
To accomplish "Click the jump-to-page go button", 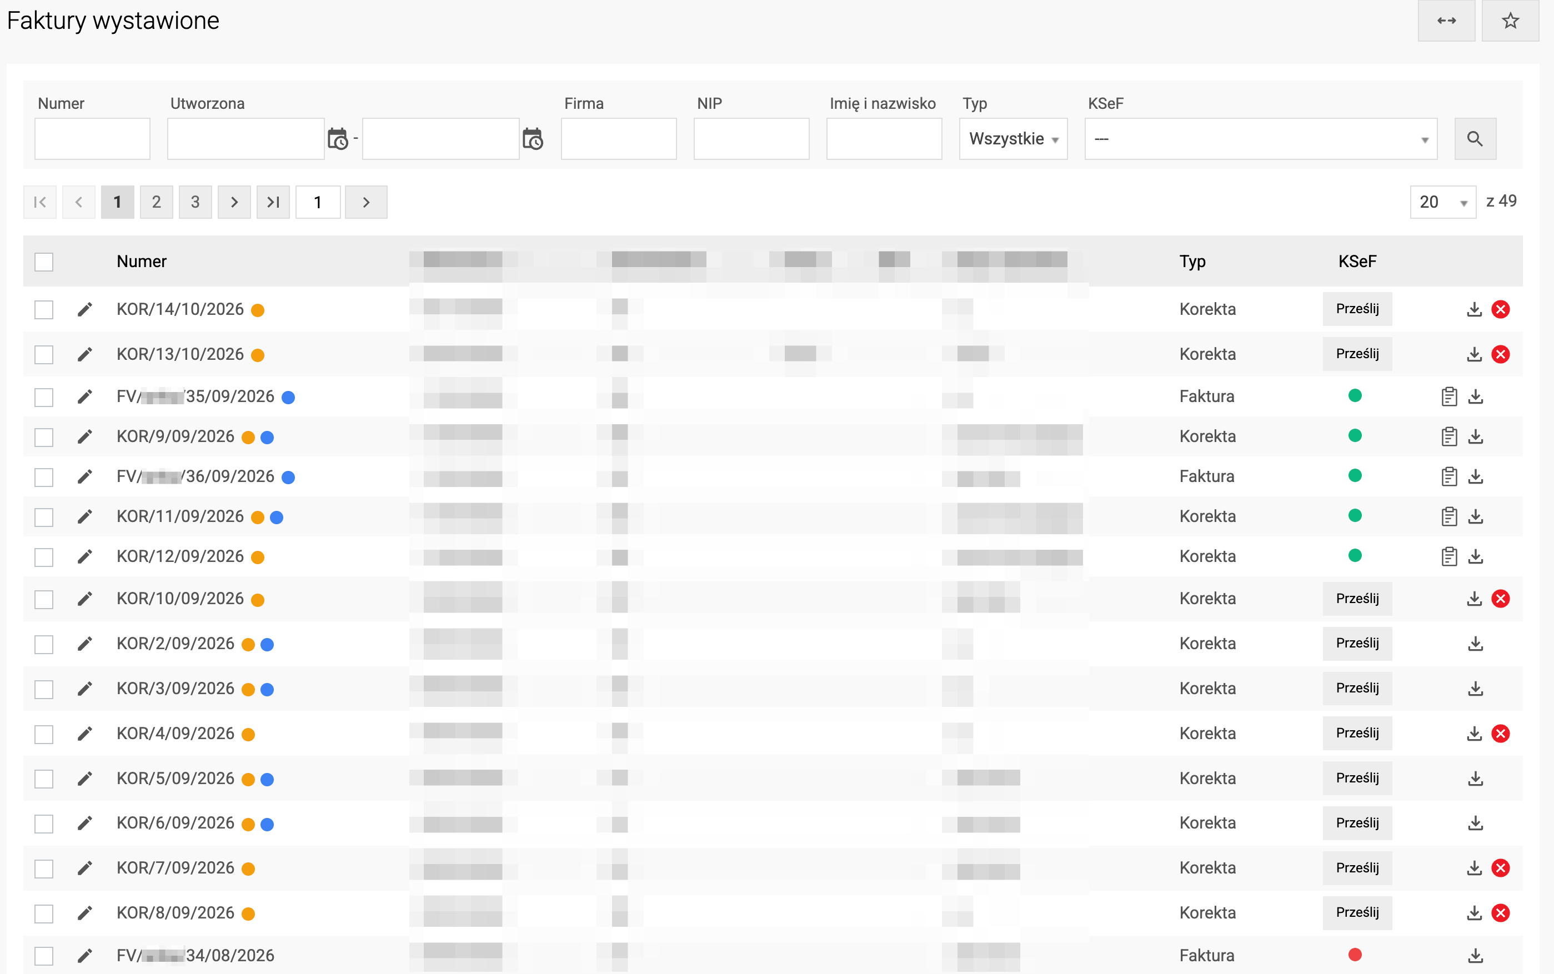I will point(366,202).
